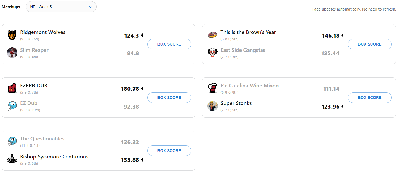Open box score for East Side Gangstas matchup

tap(370, 44)
